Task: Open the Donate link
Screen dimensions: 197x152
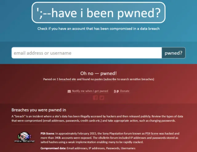Action: [x=125, y=91]
